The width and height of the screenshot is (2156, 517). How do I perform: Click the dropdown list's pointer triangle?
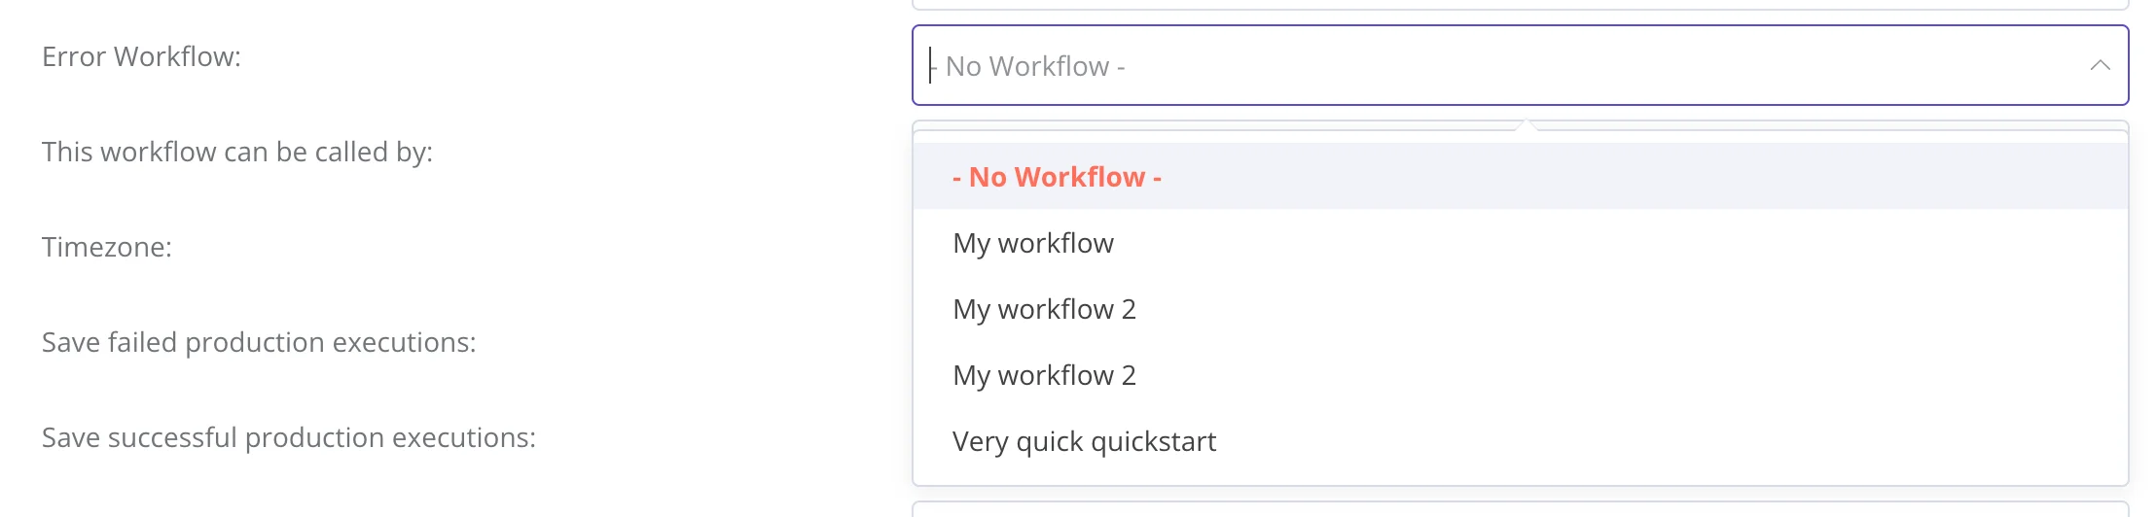[x=1527, y=125]
